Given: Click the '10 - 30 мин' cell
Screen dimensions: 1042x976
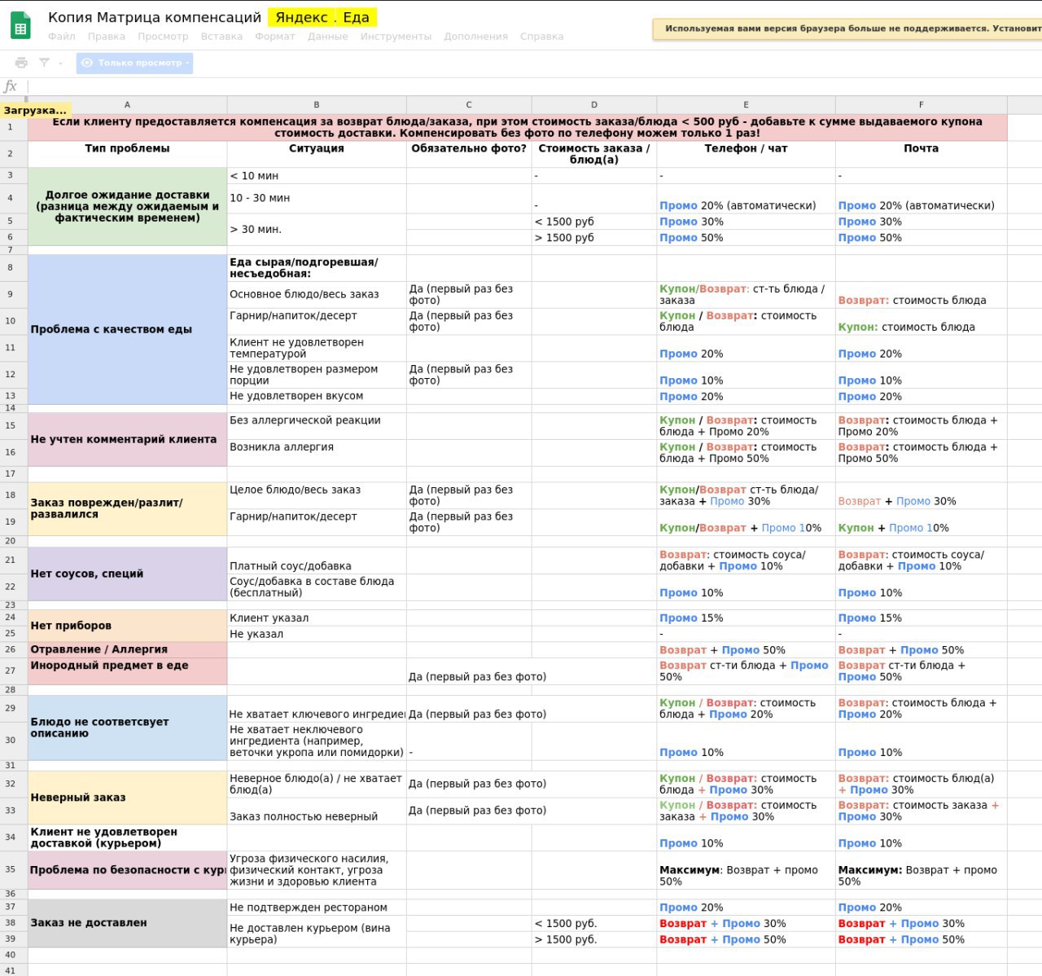Looking at the screenshot, I should coord(317,198).
